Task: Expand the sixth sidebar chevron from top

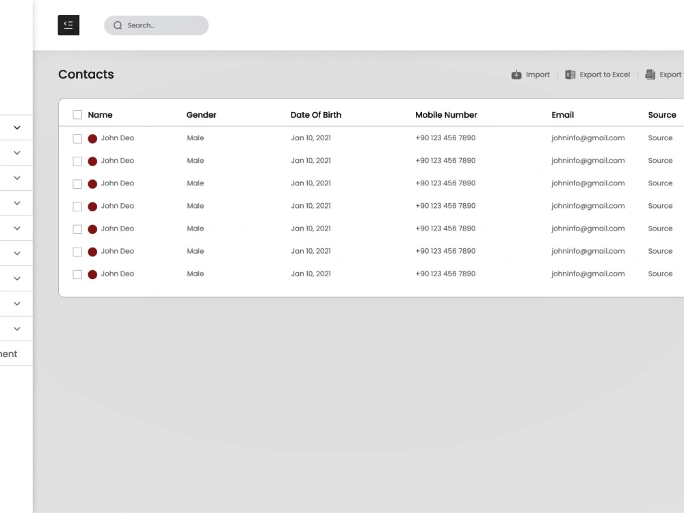Action: [17, 254]
